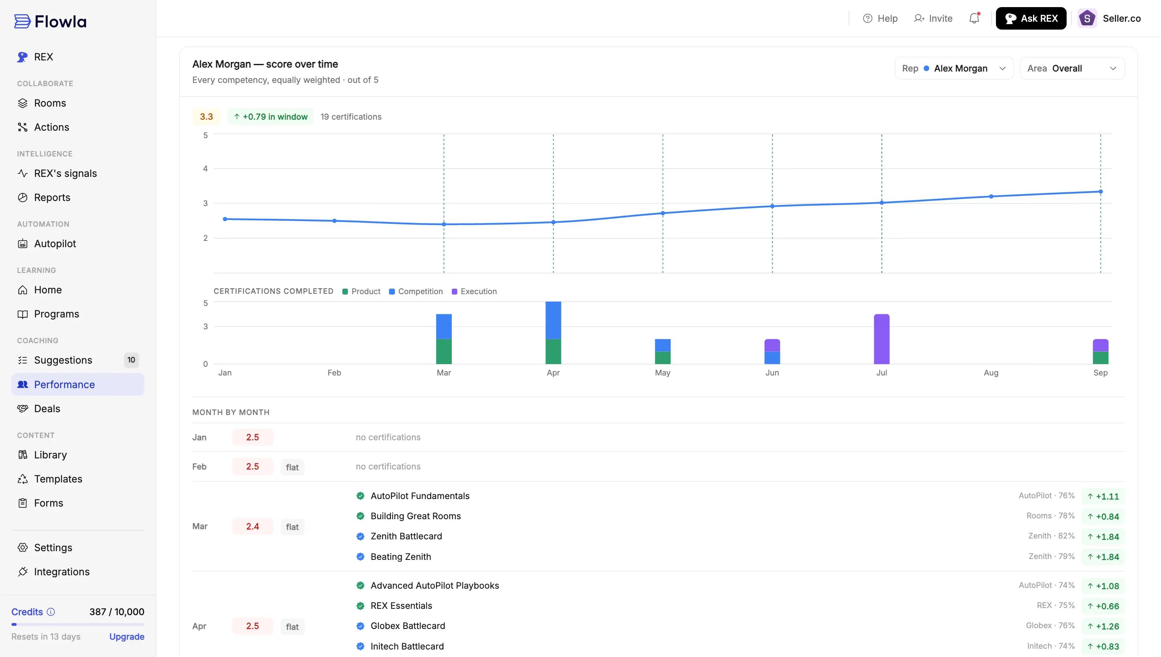Click the Advanced AutoPilot Playbooks check icon
This screenshot has width=1161, height=657.
pyautogui.click(x=361, y=586)
